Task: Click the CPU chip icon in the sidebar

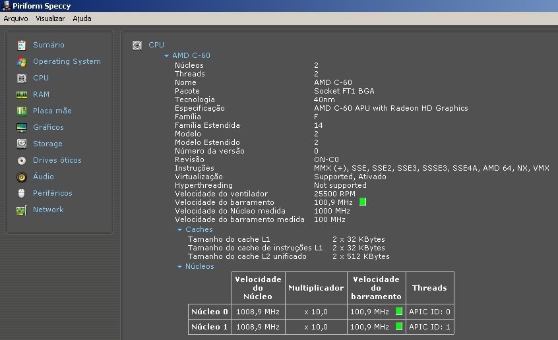Action: point(21,78)
